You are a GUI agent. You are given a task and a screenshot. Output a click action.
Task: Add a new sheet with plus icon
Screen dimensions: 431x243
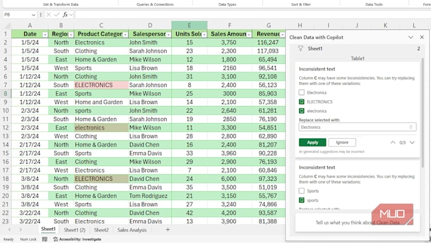168,230
